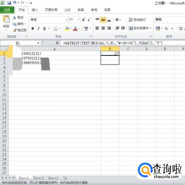Open the 宋体 font name dropdown
Viewport: 185px width, 185px height.
tap(67, 20)
